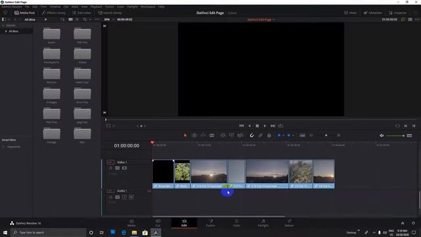Click the Replace Clip tool icon

[x=240, y=135]
